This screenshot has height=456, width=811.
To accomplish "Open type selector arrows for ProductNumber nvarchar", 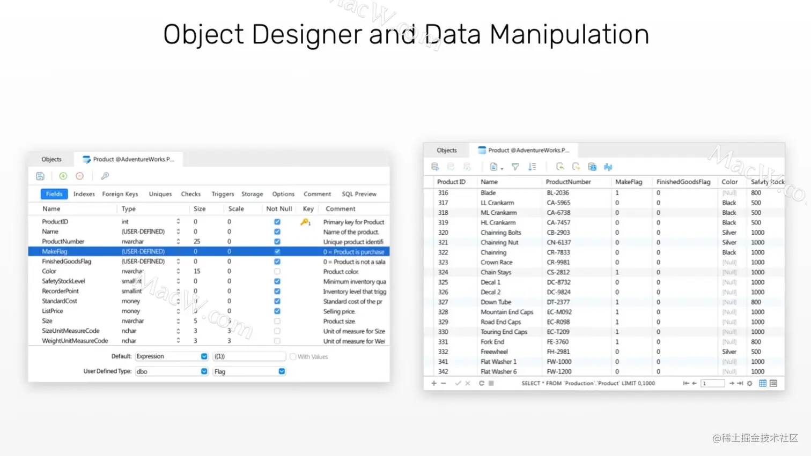I will click(x=178, y=242).
